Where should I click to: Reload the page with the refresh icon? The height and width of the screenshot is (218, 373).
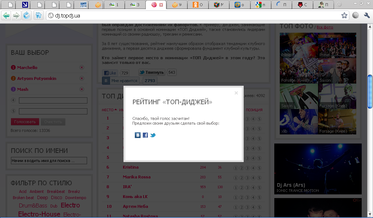[26, 16]
